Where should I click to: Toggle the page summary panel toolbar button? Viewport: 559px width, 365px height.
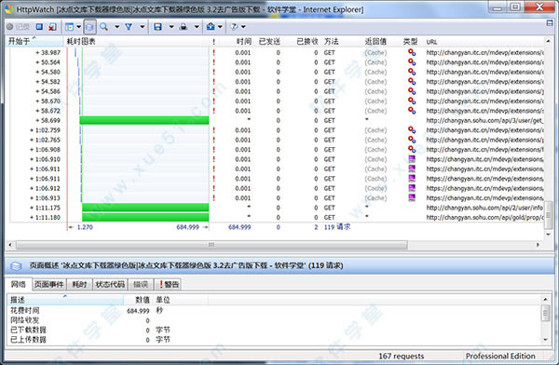[x=89, y=27]
